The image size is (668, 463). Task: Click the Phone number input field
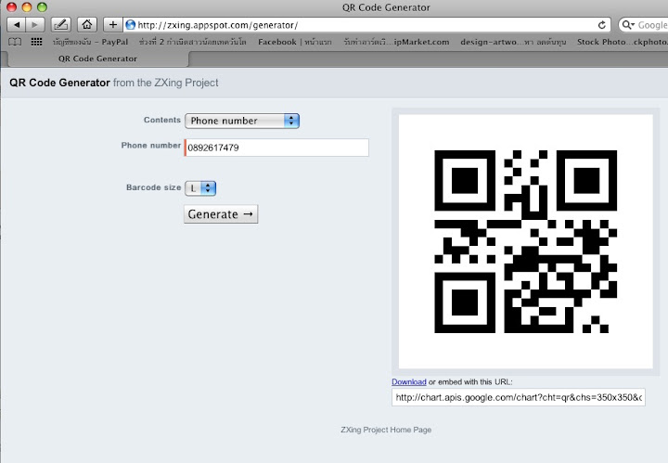[x=276, y=148]
